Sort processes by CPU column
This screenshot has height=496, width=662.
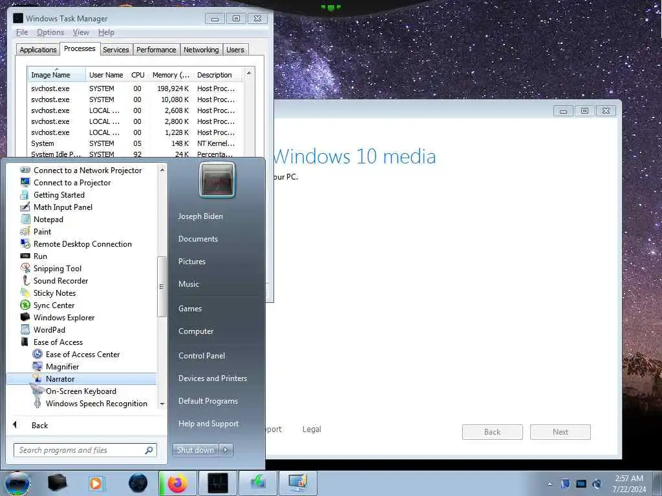click(x=138, y=75)
